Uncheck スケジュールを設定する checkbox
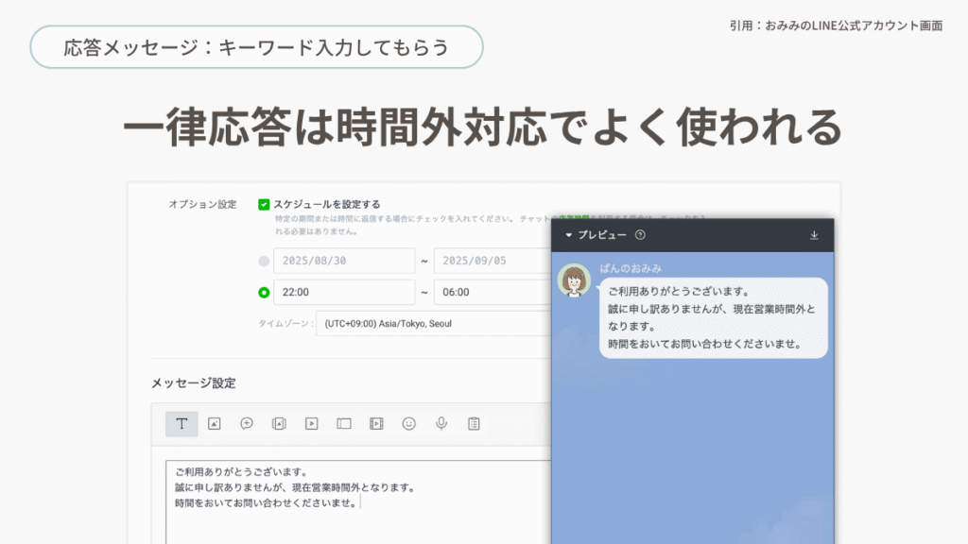Image resolution: width=968 pixels, height=544 pixels. point(264,204)
